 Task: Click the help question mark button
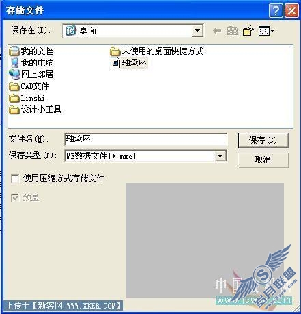pos(276,10)
